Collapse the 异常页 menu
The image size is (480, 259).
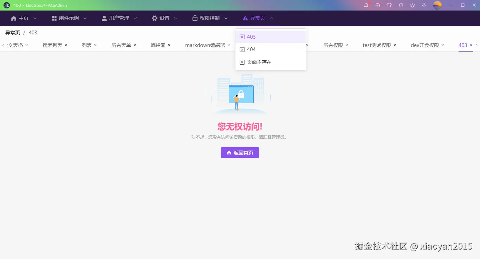pyautogui.click(x=258, y=18)
